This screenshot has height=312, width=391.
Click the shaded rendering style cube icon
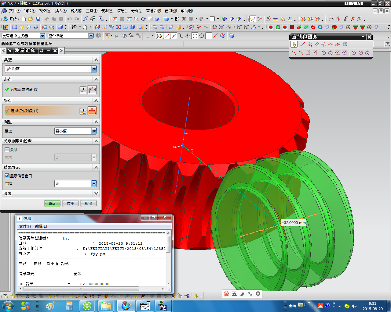(166, 19)
